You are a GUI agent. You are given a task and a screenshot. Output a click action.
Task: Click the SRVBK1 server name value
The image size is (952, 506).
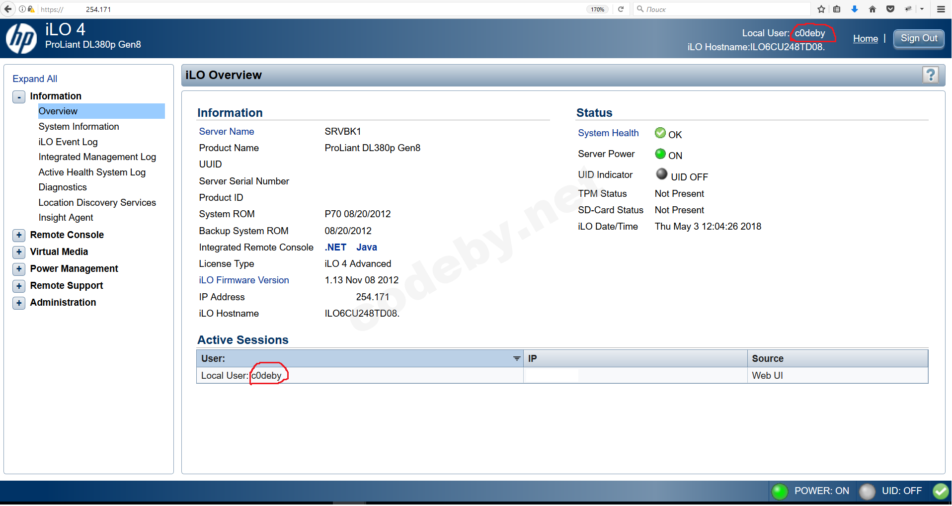tap(343, 132)
